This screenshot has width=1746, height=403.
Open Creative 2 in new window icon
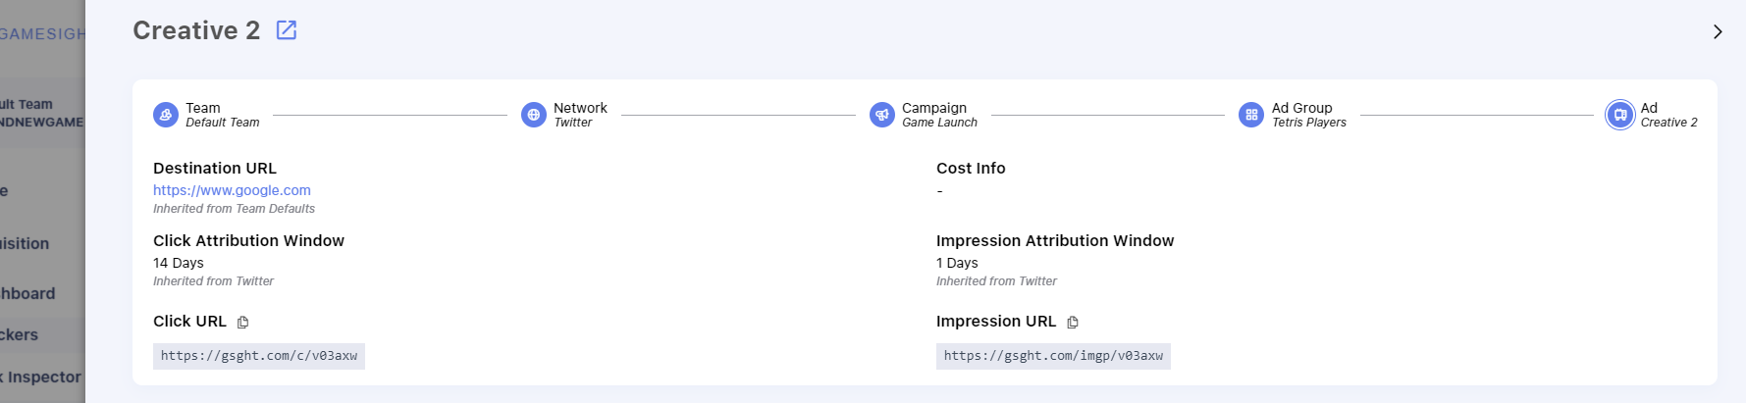pyautogui.click(x=287, y=30)
